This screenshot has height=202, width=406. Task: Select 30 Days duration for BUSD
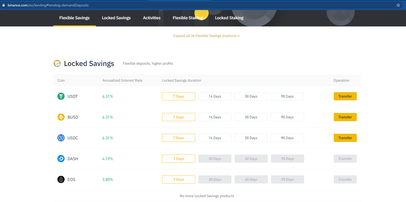tap(251, 117)
